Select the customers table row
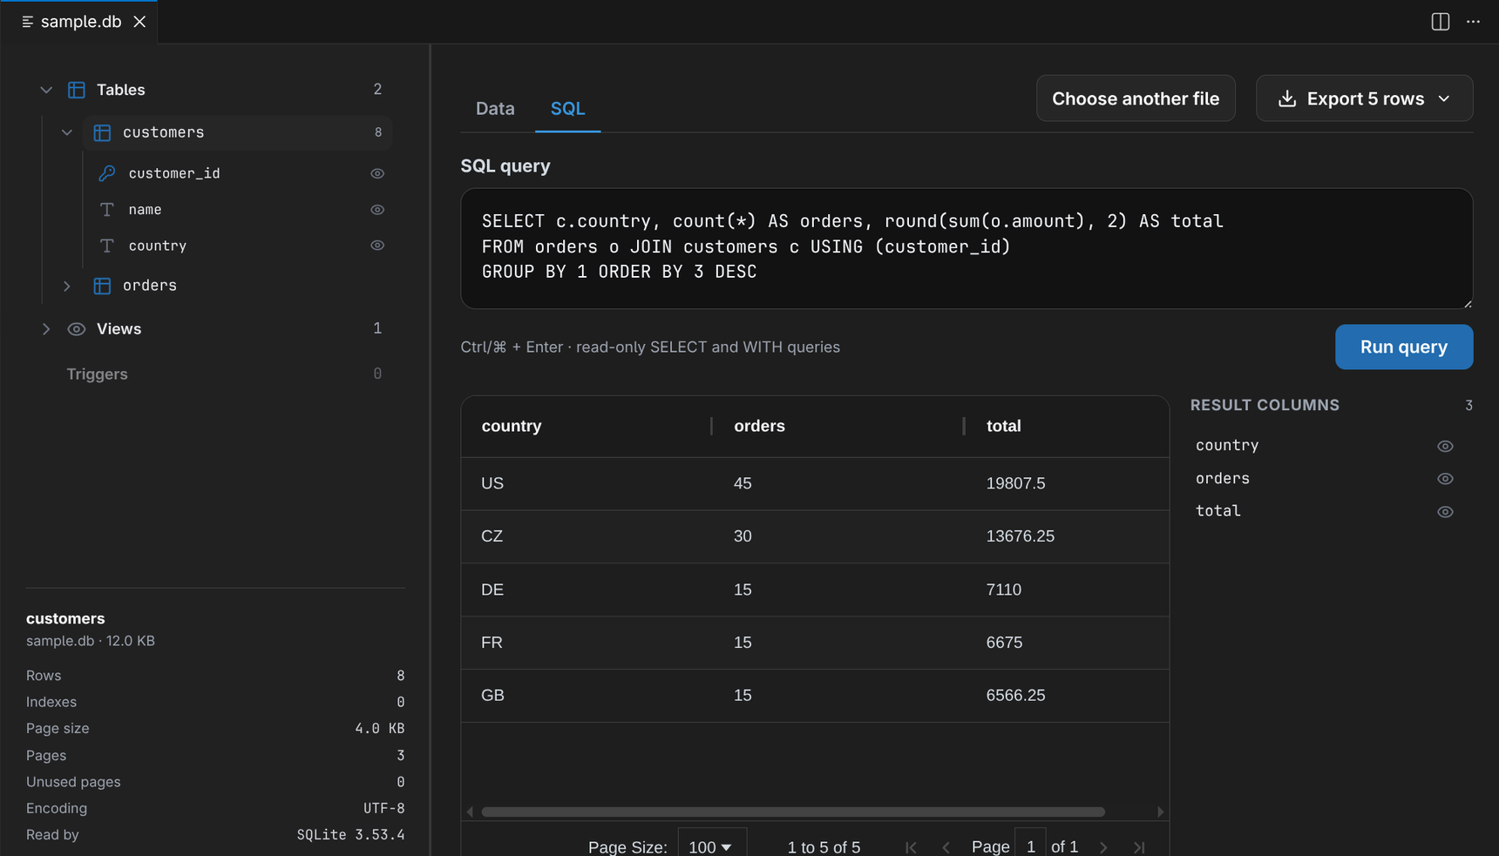 [x=237, y=132]
